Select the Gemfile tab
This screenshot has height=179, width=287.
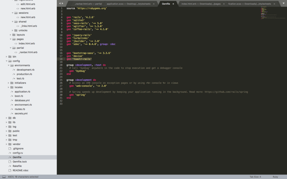[x=166, y=4]
